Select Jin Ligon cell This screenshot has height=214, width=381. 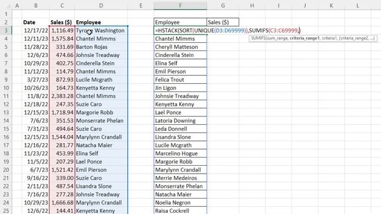click(180, 88)
